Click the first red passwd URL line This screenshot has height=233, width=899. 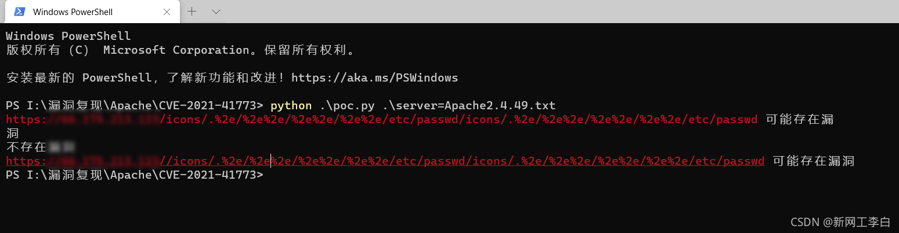click(x=381, y=120)
